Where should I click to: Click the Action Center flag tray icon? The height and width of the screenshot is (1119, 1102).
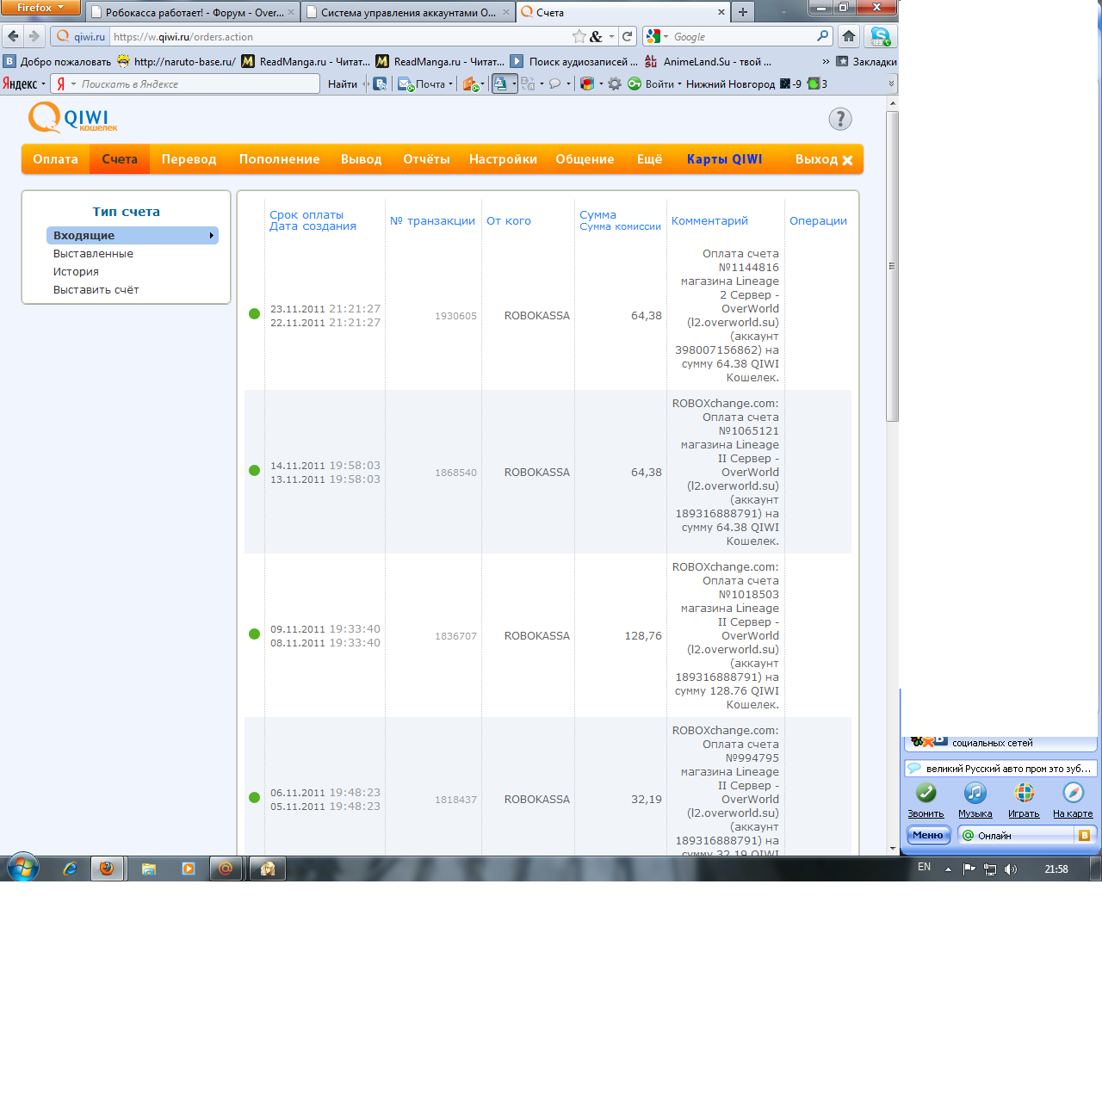coord(969,869)
